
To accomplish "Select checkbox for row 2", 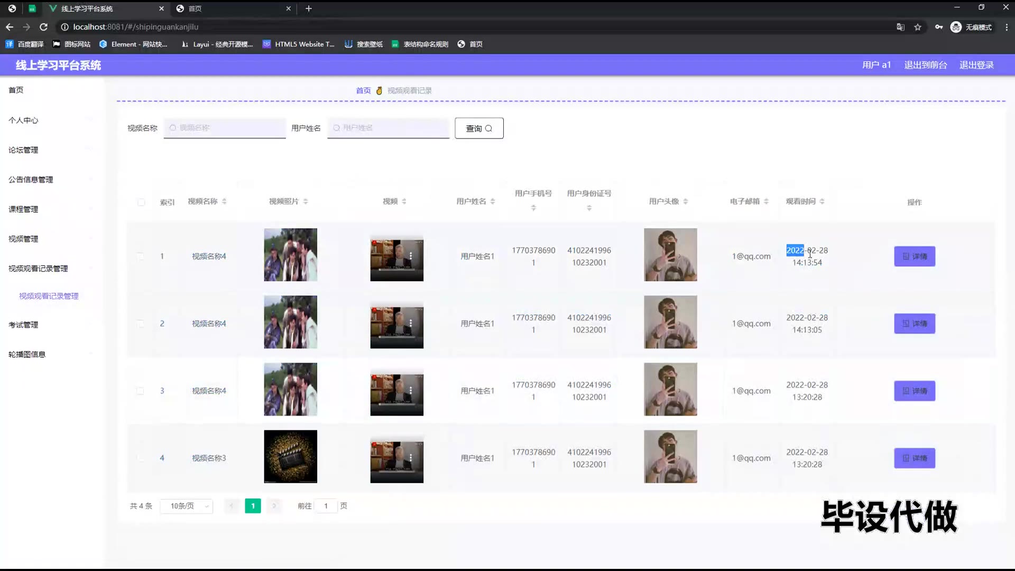I will (141, 324).
